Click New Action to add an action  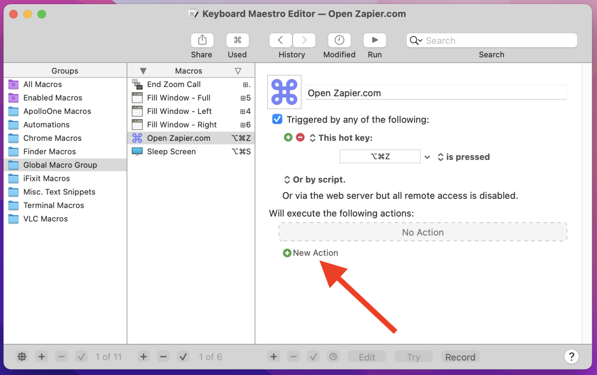click(310, 253)
